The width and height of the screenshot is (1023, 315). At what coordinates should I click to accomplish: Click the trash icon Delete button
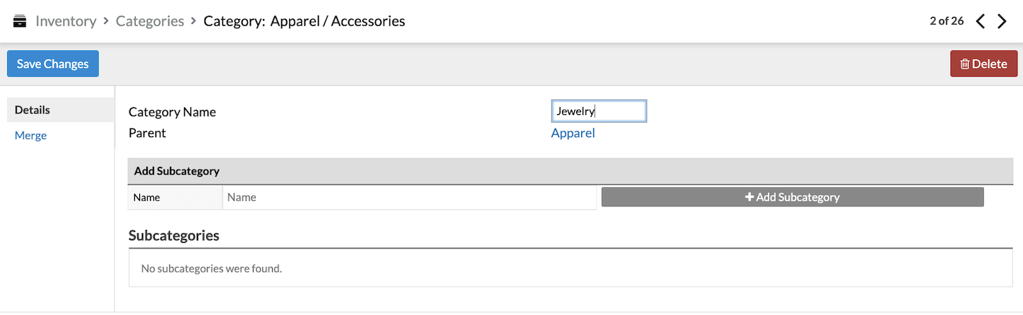[x=984, y=64]
